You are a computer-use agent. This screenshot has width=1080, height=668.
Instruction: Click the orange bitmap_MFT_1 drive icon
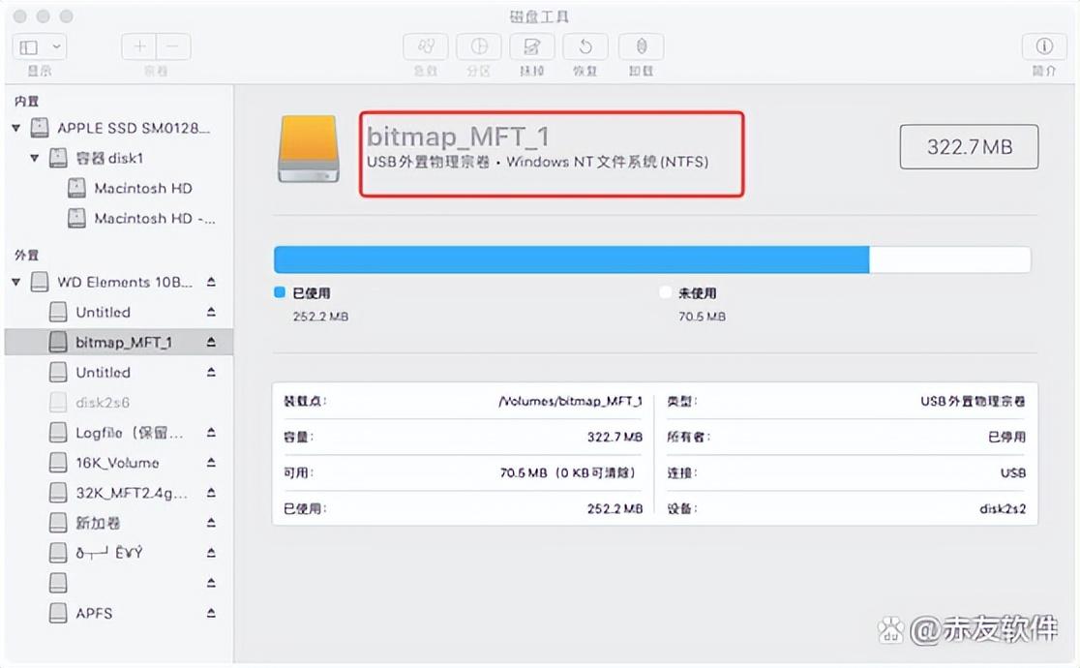coord(309,151)
